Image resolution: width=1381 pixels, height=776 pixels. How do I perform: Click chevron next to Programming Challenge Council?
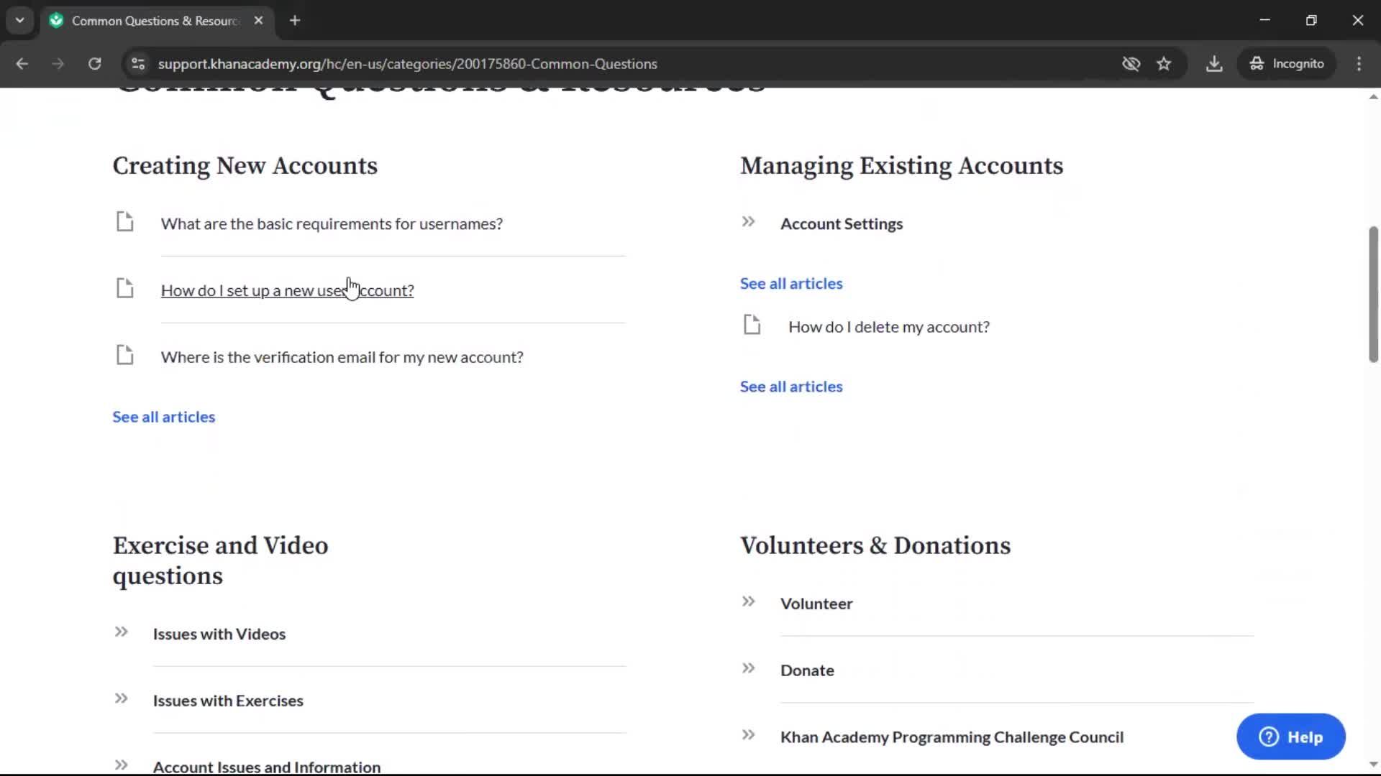click(748, 735)
